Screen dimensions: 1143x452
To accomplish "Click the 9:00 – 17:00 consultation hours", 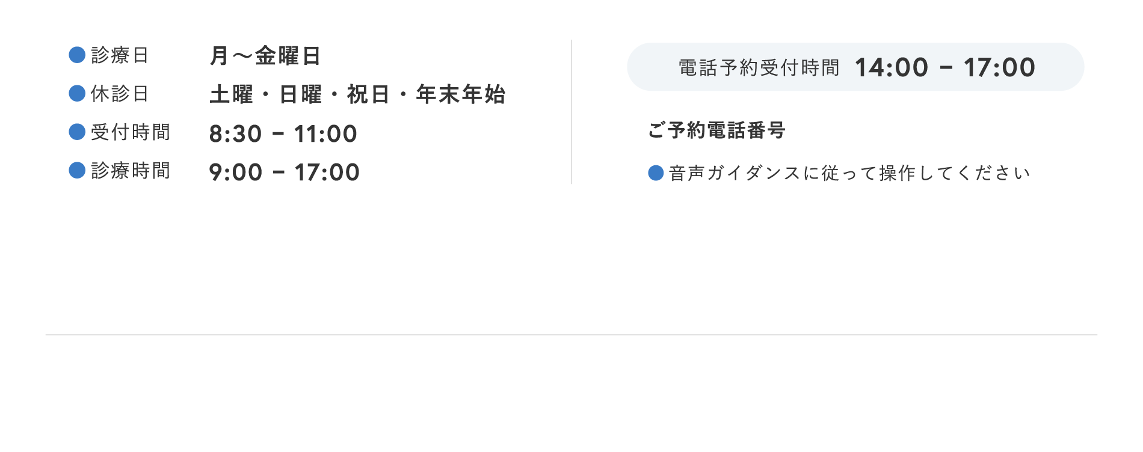I will tap(284, 173).
